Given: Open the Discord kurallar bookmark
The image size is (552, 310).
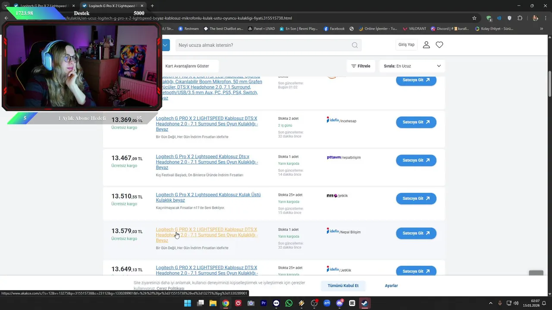Looking at the screenshot, I should [450, 29].
